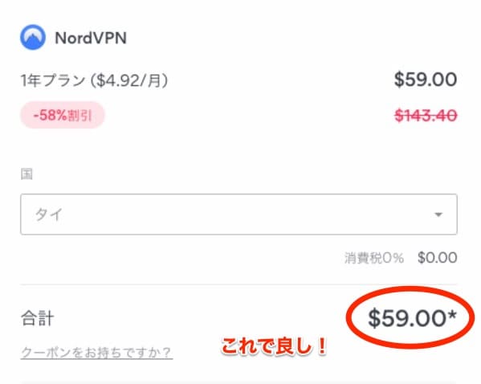This screenshot has height=384, width=481.
Task: Click the divider line above 合計
Action: (x=238, y=284)
